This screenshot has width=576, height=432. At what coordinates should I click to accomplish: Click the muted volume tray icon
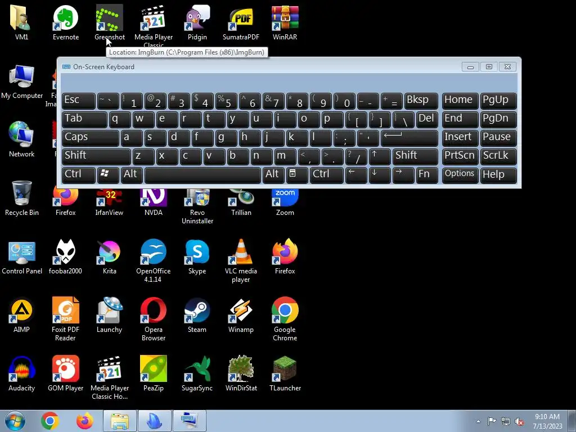pos(519,421)
